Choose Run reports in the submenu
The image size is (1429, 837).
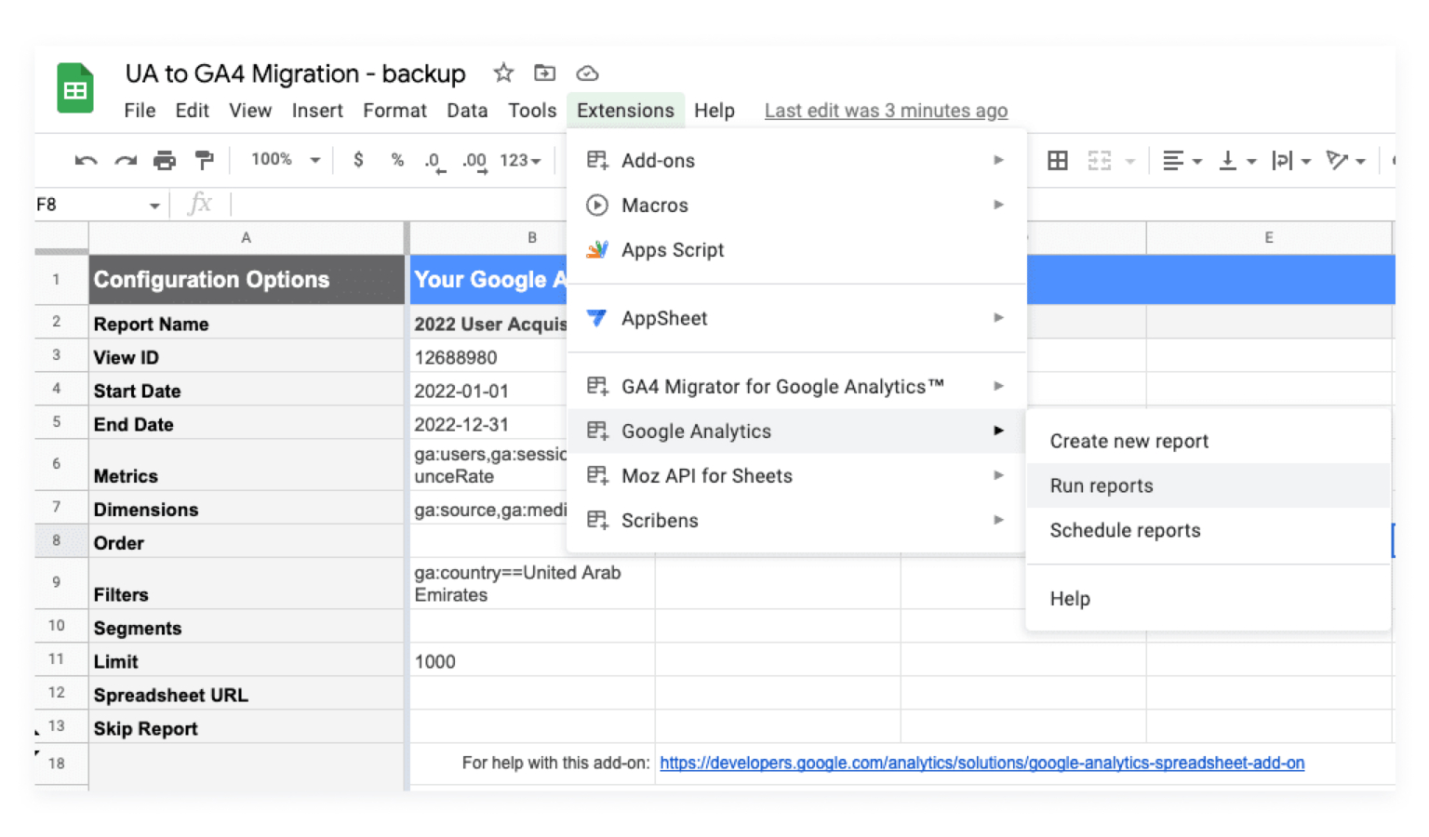1208,485
